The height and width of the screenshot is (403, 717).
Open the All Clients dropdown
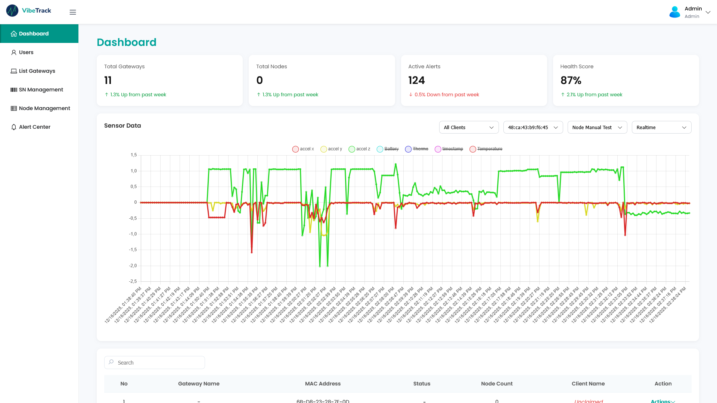tap(469, 128)
